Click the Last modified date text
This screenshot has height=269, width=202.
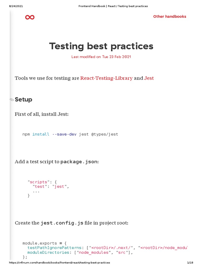101,57
